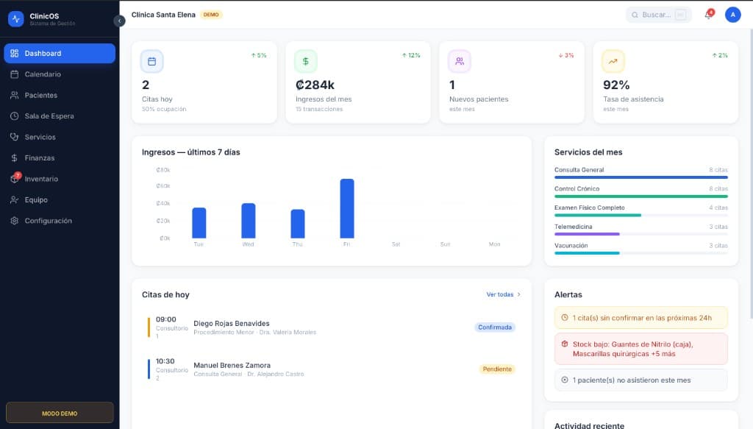
Task: Click the MODO DEMO button
Action: [60, 413]
